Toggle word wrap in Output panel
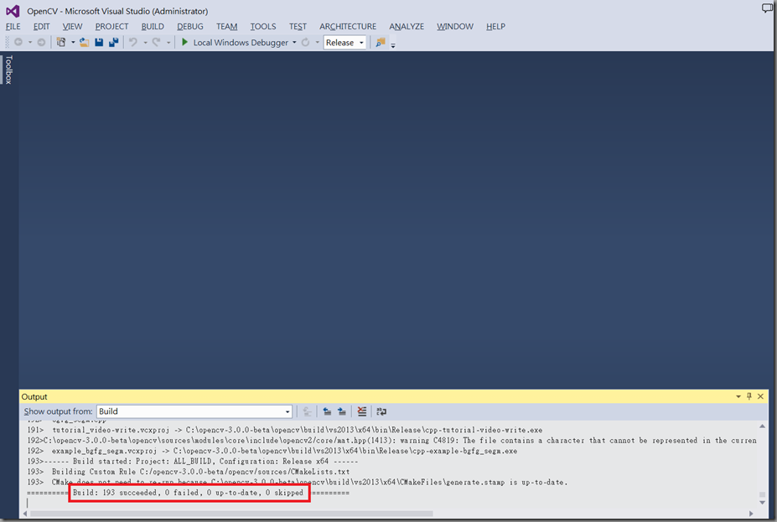This screenshot has height=522, width=777. click(x=381, y=411)
